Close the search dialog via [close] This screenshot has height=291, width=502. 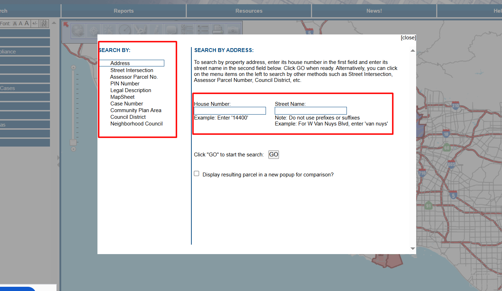coord(408,38)
